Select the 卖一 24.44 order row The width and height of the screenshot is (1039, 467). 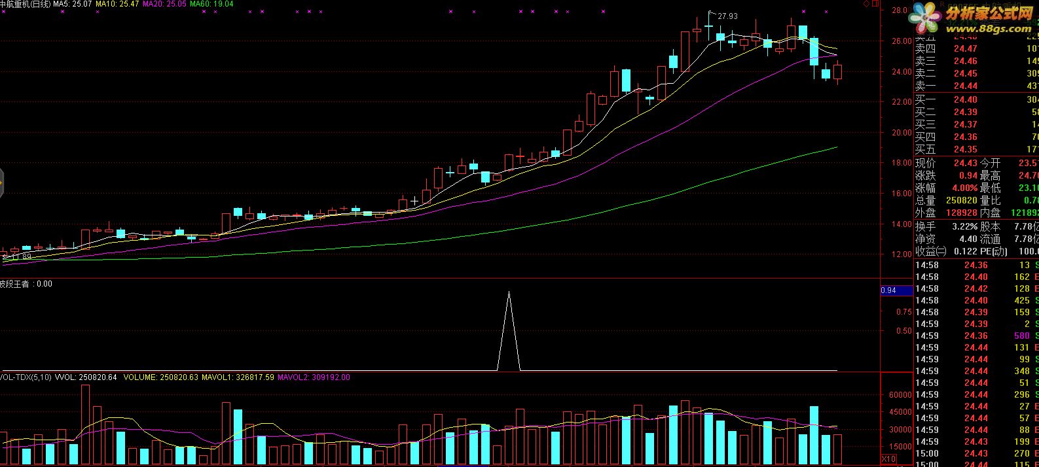(976, 86)
